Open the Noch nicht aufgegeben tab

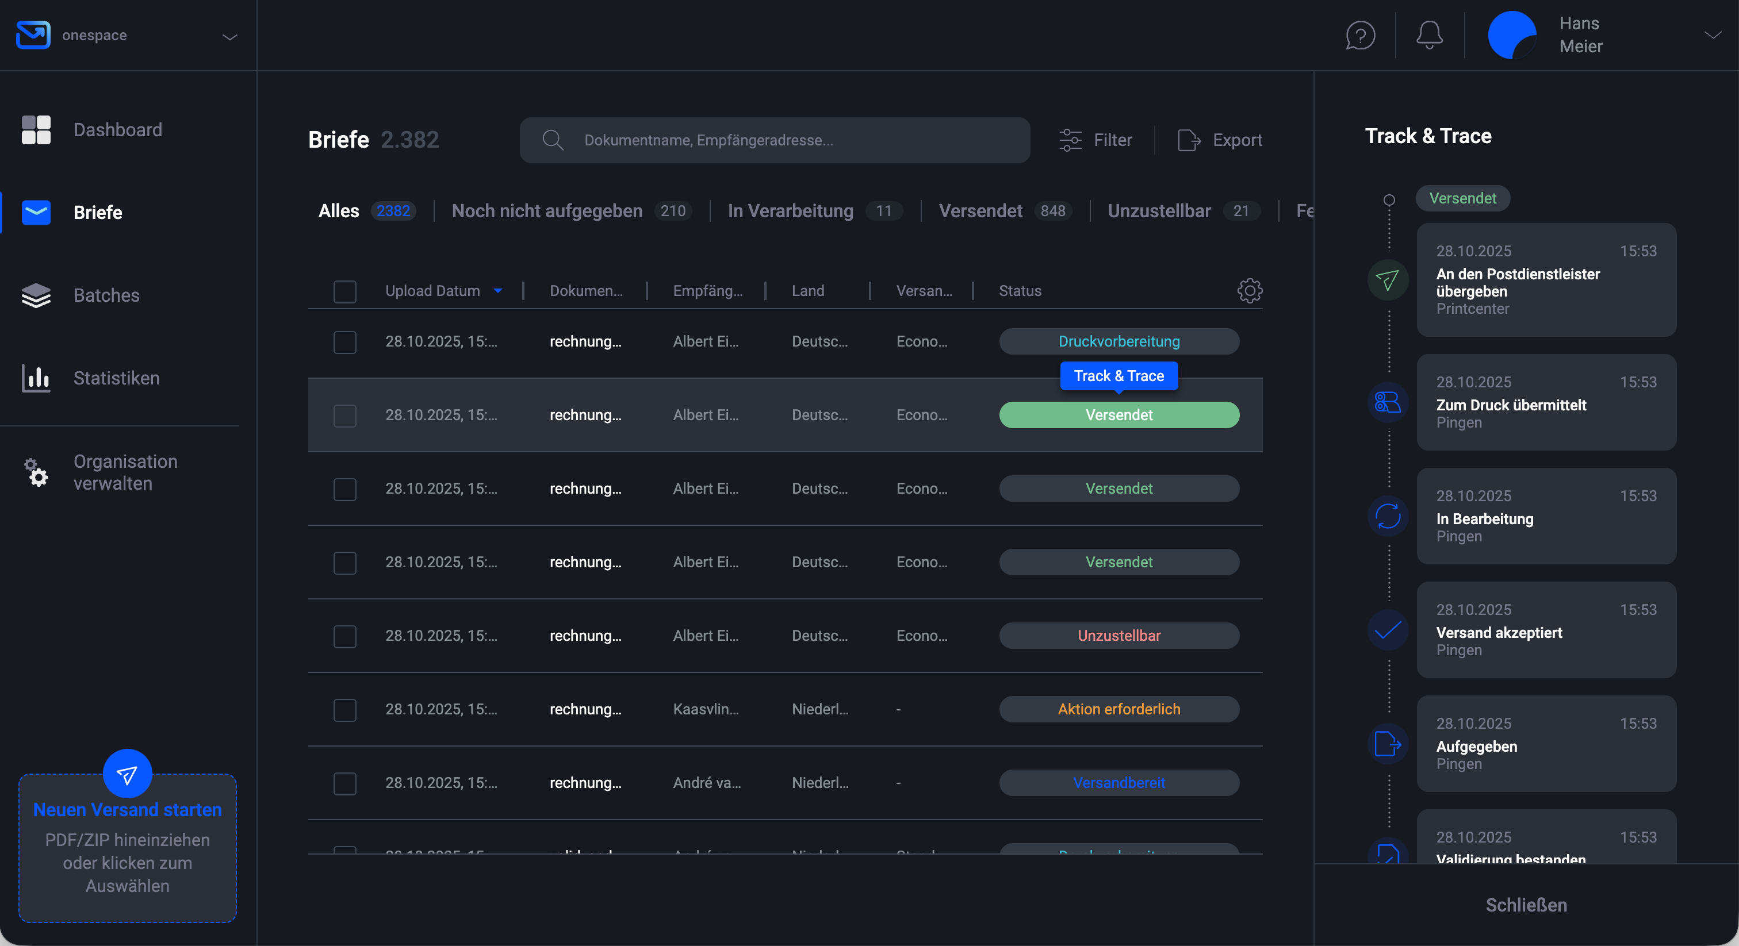pyautogui.click(x=547, y=210)
